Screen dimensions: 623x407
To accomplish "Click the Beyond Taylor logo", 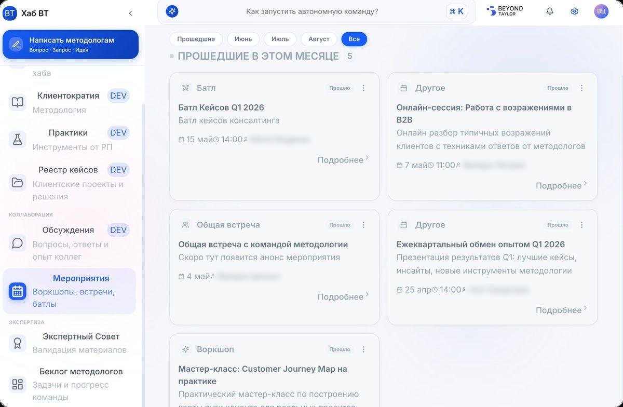I will [505, 11].
